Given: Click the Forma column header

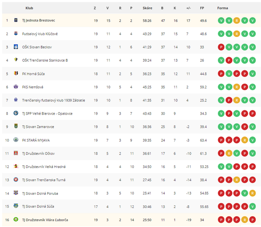Looking at the screenshot, I should [223, 8].
